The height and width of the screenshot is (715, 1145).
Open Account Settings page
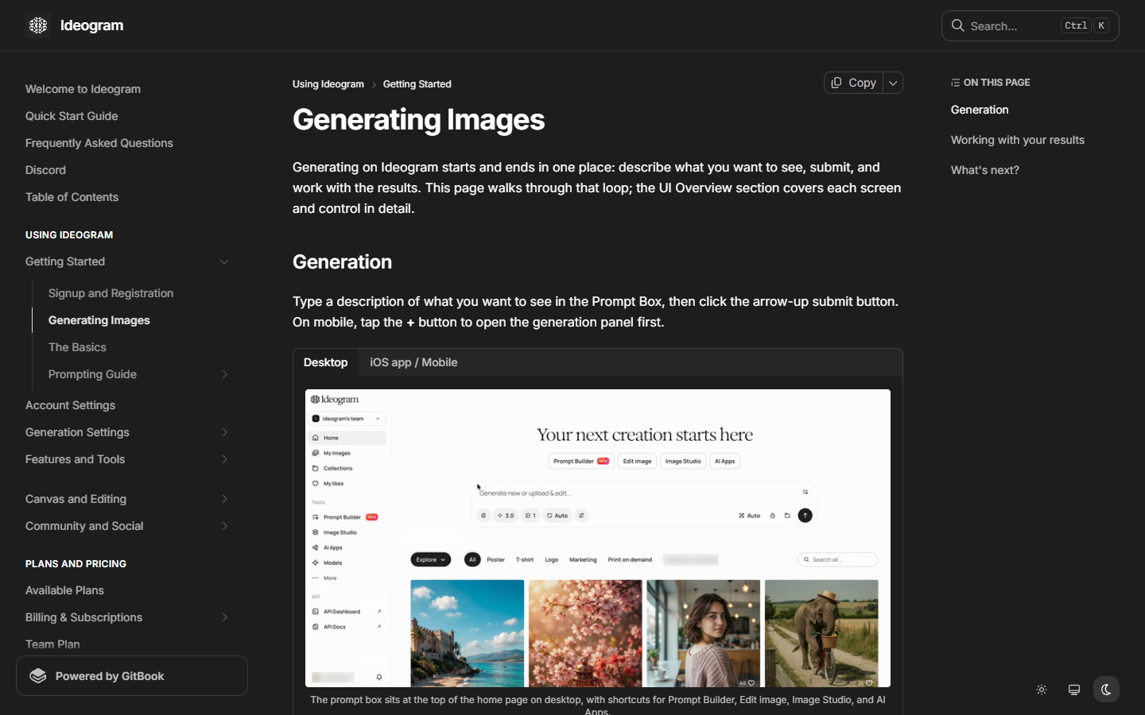pyautogui.click(x=70, y=405)
